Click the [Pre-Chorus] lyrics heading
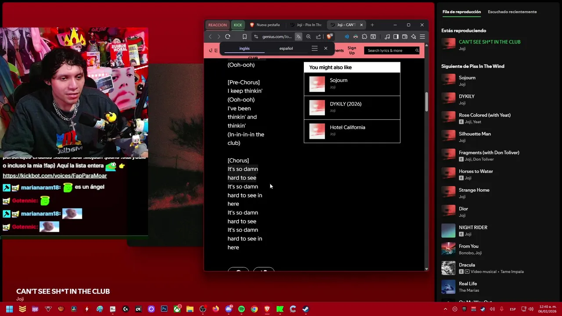Image resolution: width=562 pixels, height=316 pixels. click(x=244, y=82)
